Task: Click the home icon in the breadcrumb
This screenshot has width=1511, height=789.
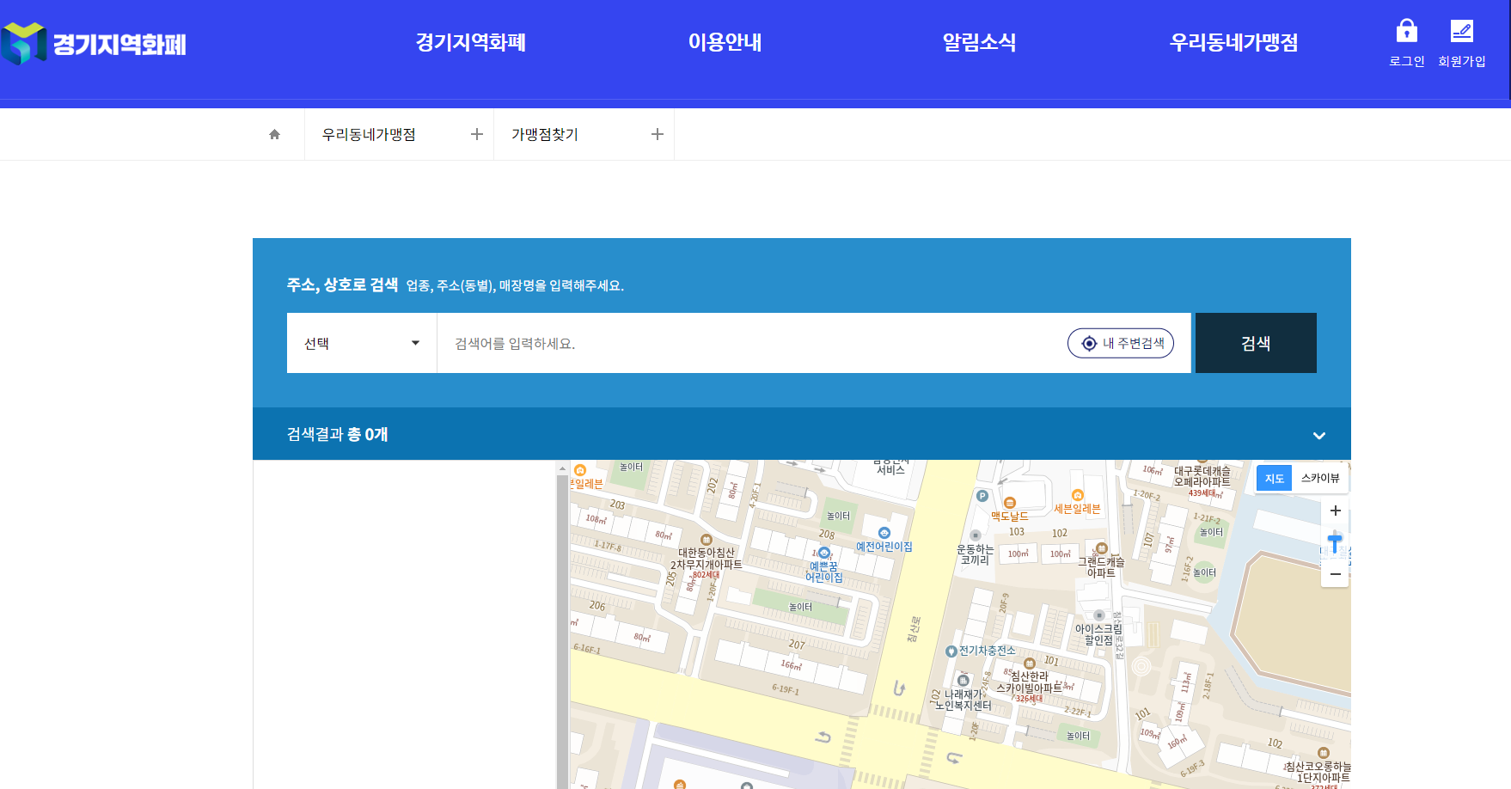Action: coord(274,133)
